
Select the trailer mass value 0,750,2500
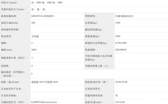[121, 43]
